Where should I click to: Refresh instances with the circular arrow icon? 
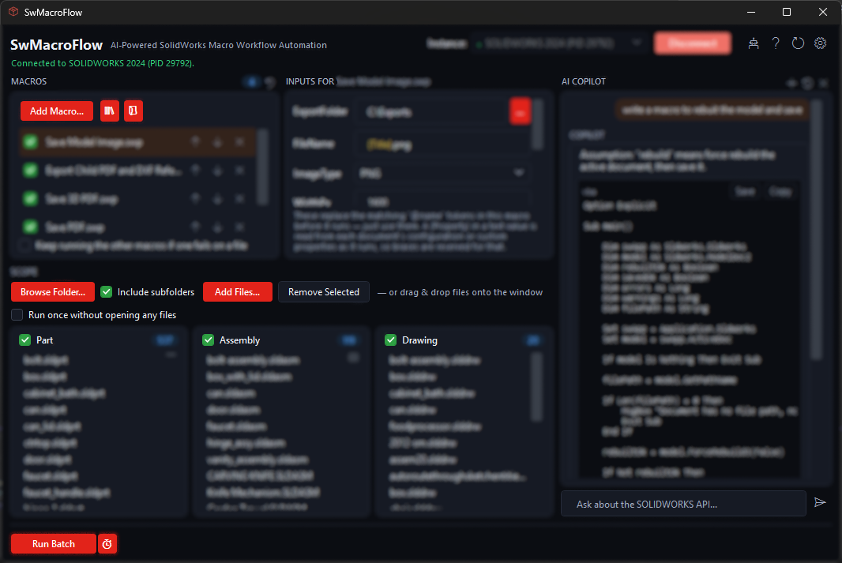(798, 43)
